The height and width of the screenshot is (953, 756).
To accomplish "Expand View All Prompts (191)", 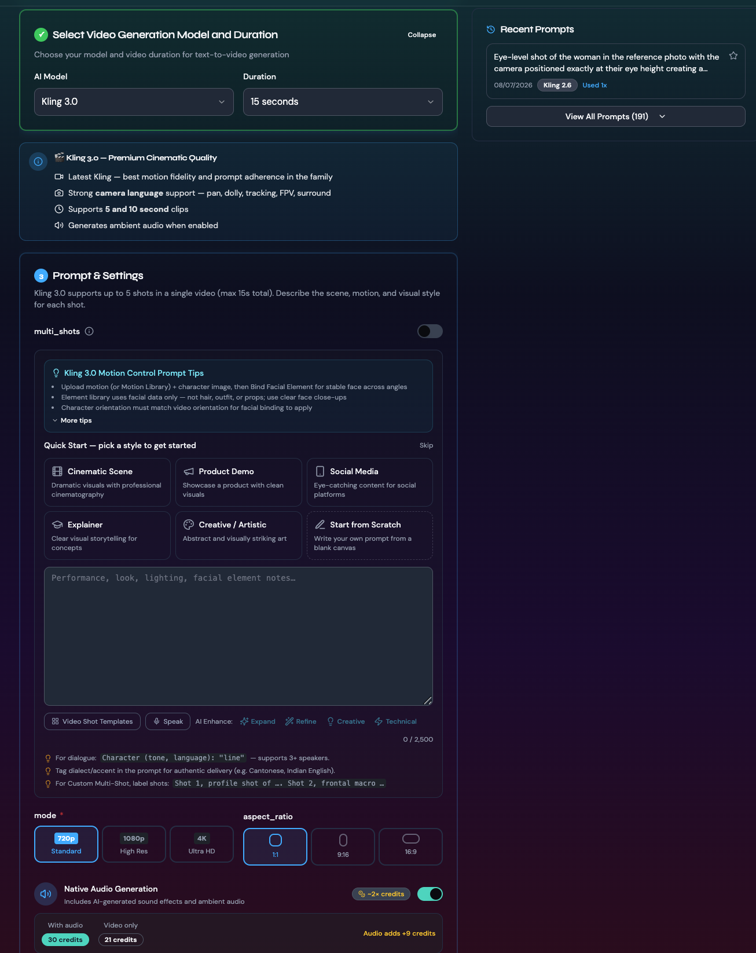I will 615,116.
